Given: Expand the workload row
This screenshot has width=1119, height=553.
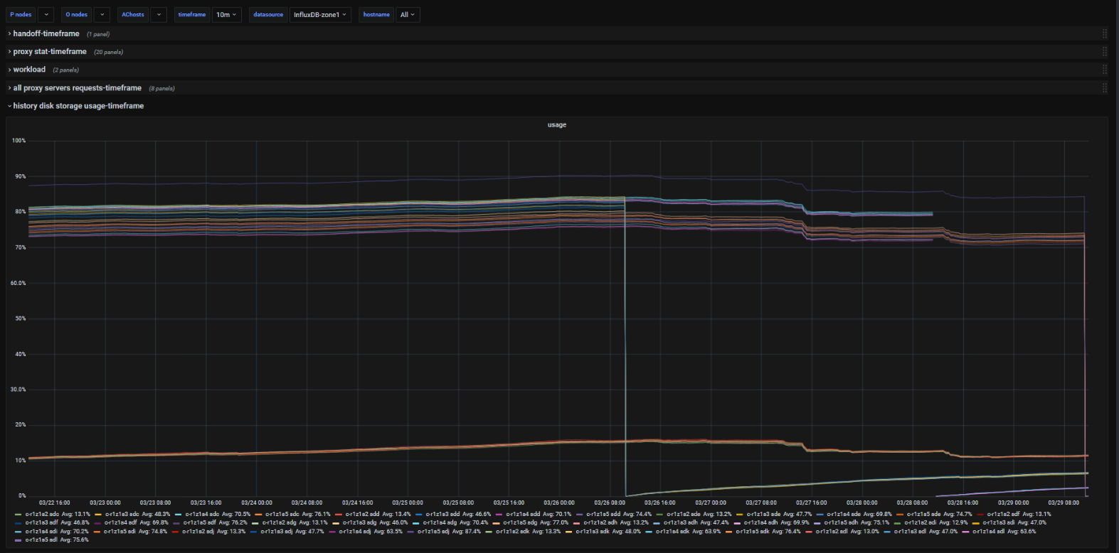Looking at the screenshot, I should [29, 70].
